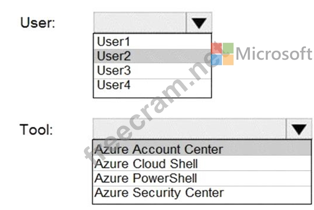Image resolution: width=314 pixels, height=210 pixels.
Task: Click the blue square of Microsoft logo
Action: 217,60
